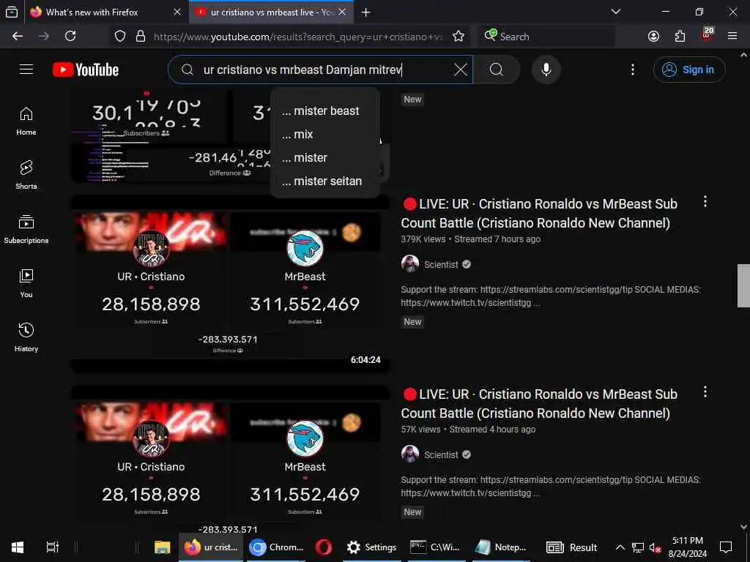Go to YouTube home via logo
Viewport: 750px width, 562px height.
(86, 70)
